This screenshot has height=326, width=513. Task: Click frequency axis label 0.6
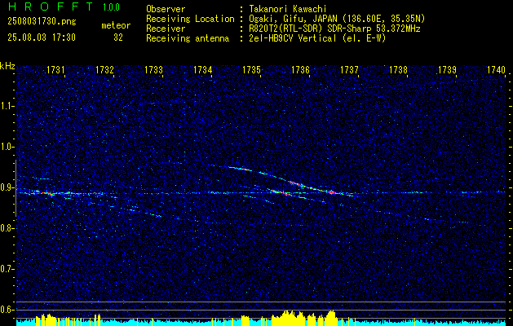7,310
